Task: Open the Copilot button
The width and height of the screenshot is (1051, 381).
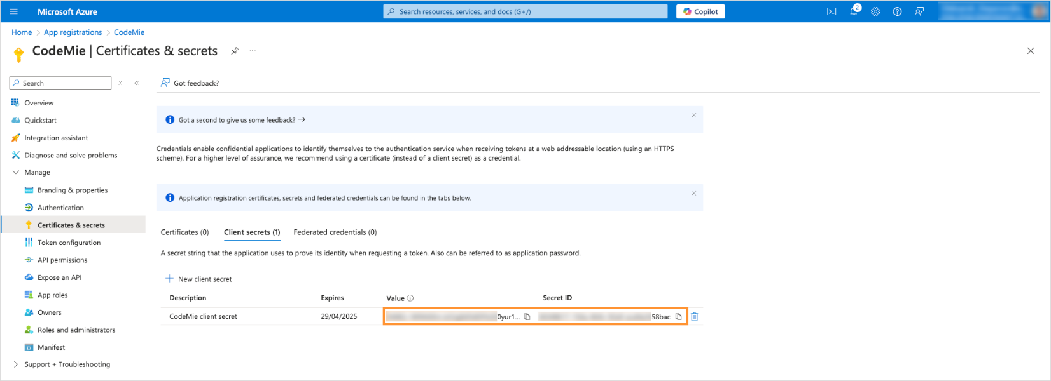Action: pyautogui.click(x=700, y=11)
